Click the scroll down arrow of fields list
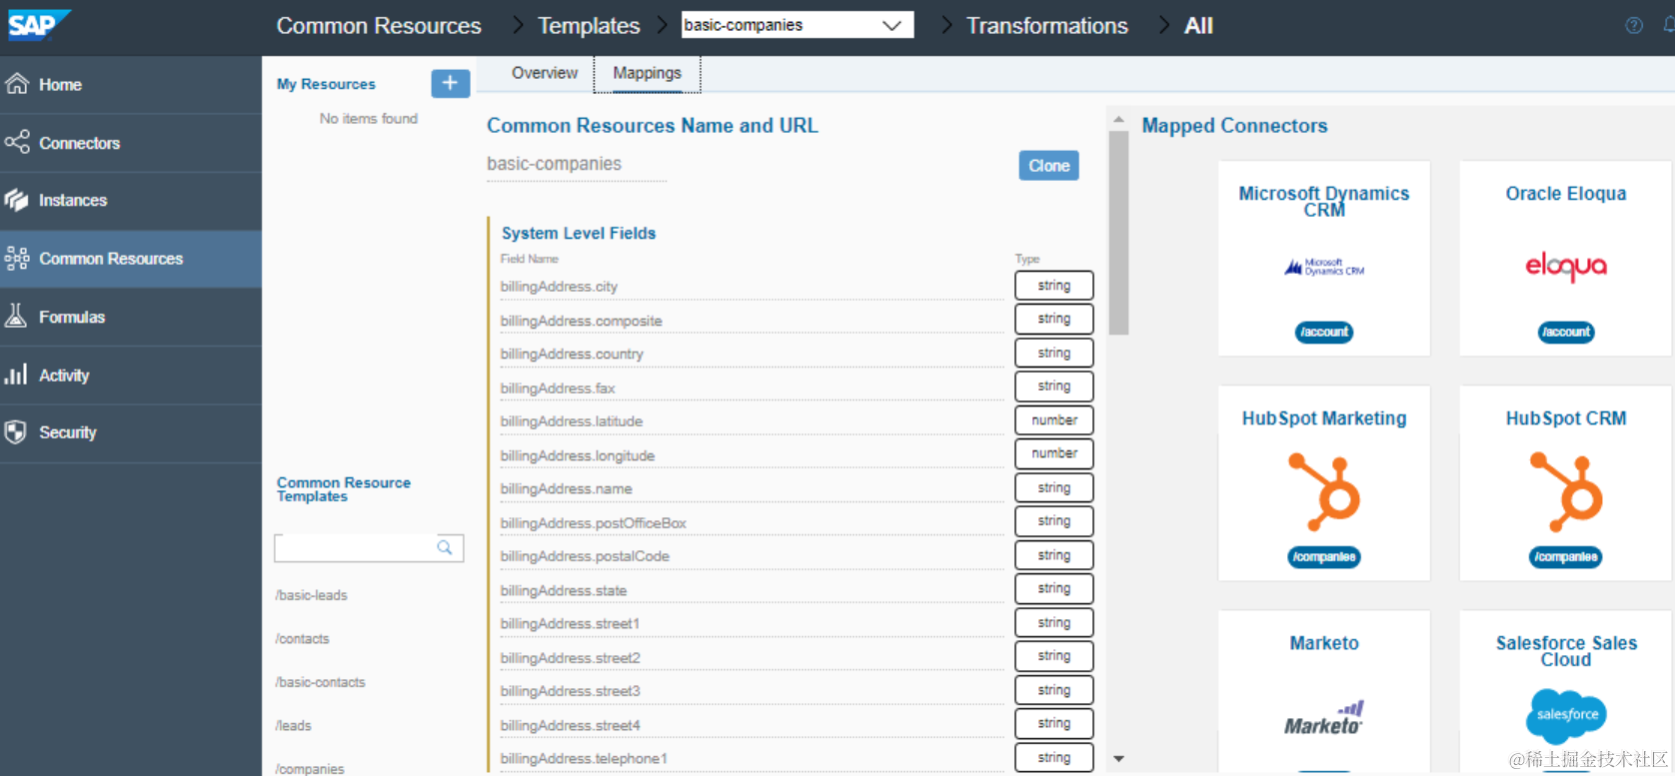1675x776 pixels. 1118,759
